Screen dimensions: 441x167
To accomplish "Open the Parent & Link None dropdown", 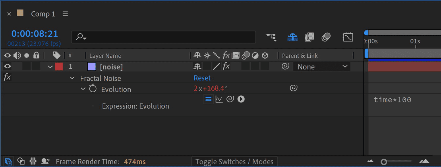I will tap(322, 66).
